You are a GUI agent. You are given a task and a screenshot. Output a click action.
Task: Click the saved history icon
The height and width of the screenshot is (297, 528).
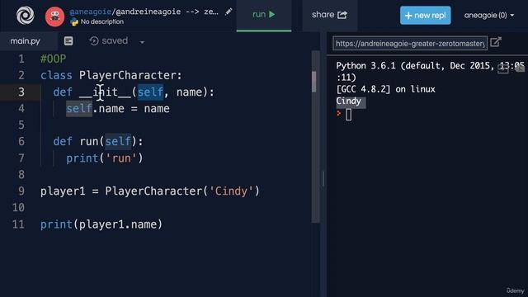coord(94,41)
